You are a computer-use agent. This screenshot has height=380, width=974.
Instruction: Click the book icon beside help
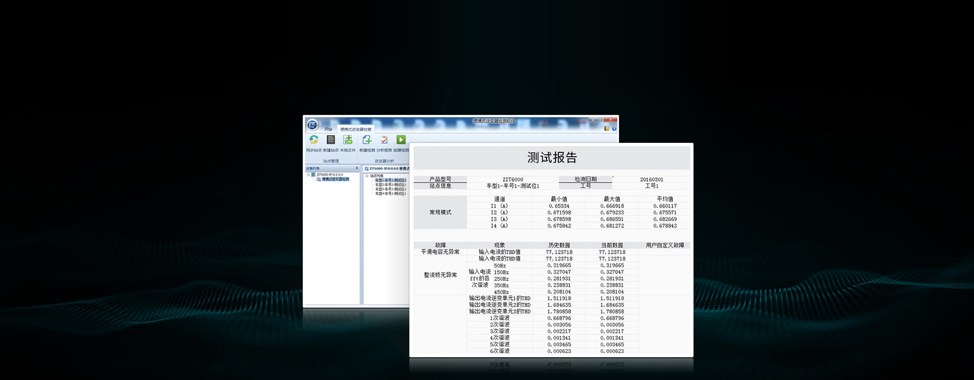point(607,129)
